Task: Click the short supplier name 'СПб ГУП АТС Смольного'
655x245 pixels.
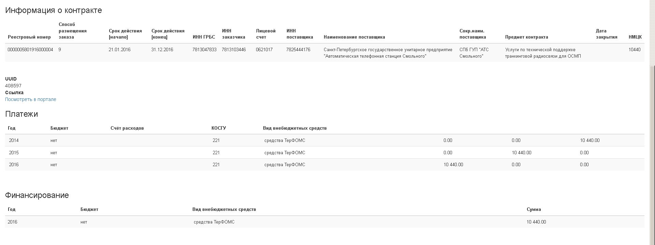Action: (474, 53)
